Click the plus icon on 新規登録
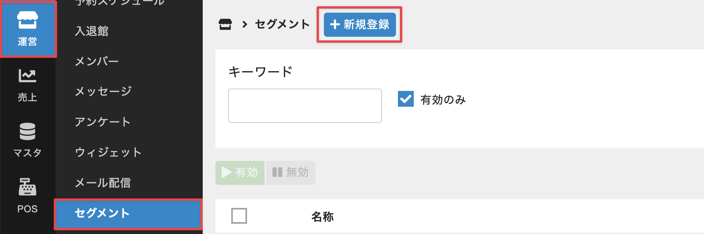This screenshot has width=704, height=234. click(x=335, y=25)
